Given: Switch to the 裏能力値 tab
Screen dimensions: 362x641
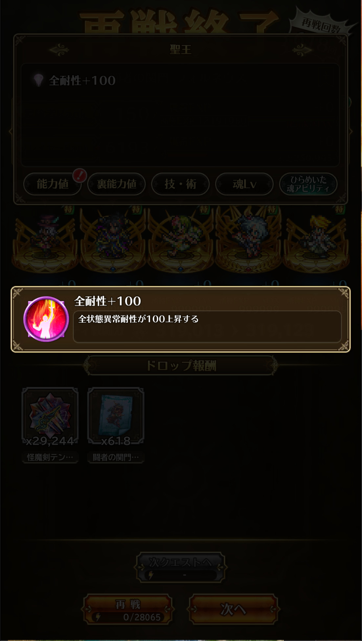Looking at the screenshot, I should (x=116, y=184).
